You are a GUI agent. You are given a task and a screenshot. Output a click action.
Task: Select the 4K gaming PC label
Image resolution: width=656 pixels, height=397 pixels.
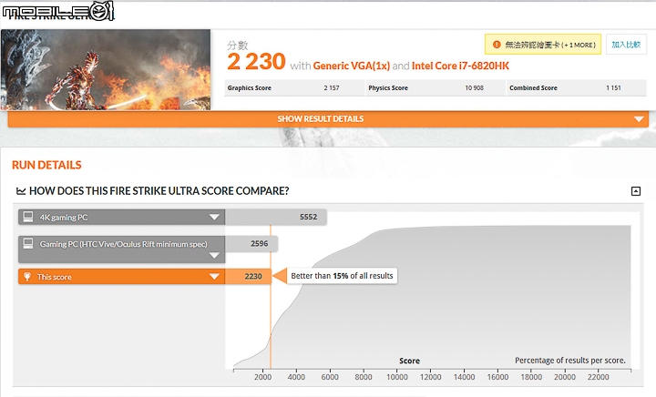64,218
